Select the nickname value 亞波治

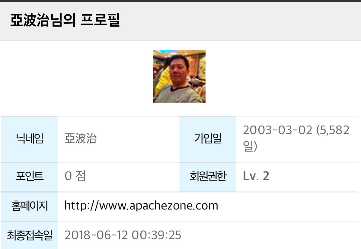81,139
